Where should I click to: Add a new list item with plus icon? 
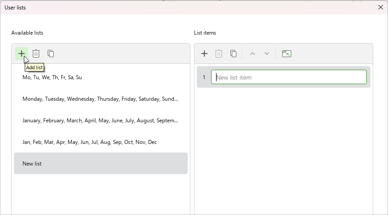coord(204,54)
